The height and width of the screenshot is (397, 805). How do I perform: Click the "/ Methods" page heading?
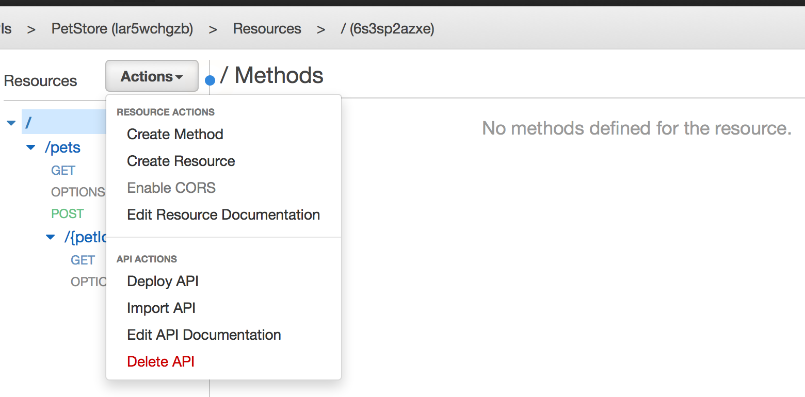click(271, 75)
